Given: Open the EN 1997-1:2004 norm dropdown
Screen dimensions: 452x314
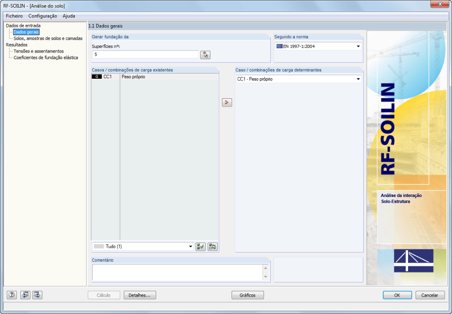Looking at the screenshot, I should click(x=318, y=46).
